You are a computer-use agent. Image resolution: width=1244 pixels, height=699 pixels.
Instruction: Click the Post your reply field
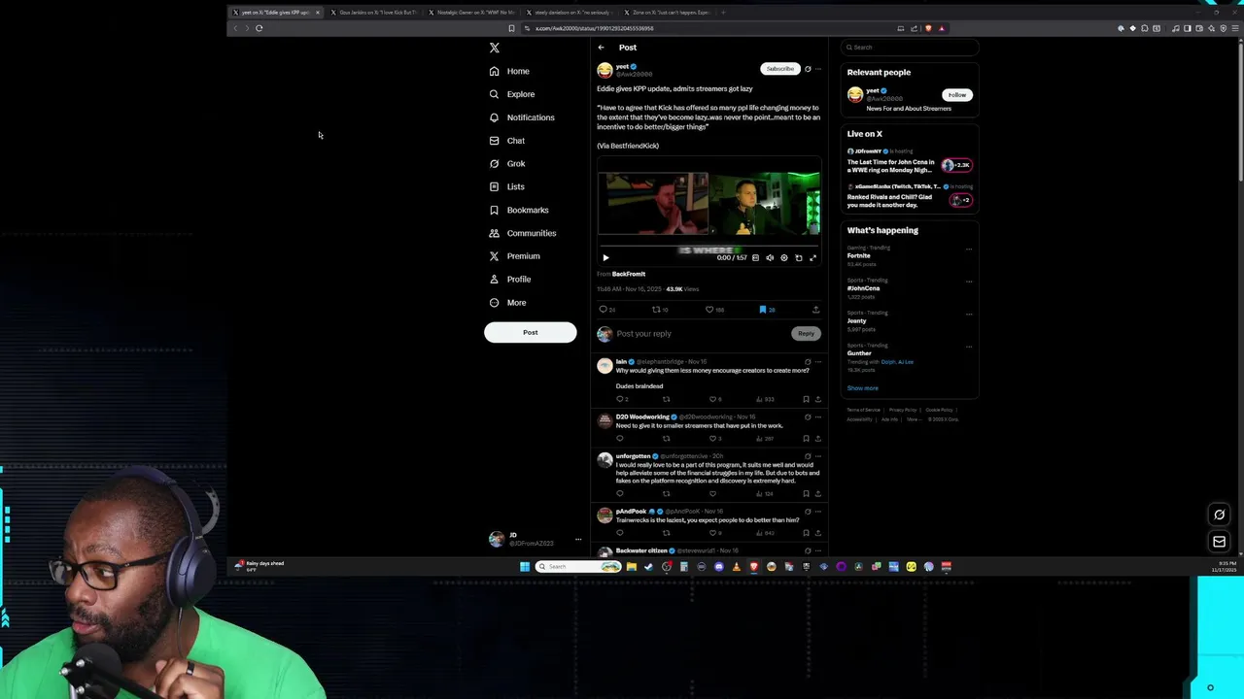[700, 334]
